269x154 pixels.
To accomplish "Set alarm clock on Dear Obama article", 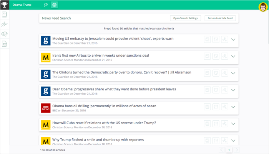I will click(x=216, y=90).
